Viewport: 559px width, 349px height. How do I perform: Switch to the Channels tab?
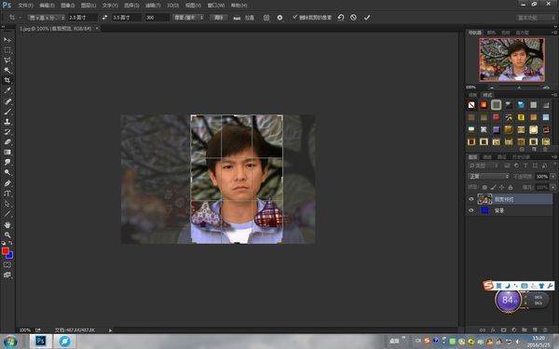pyautogui.click(x=487, y=157)
